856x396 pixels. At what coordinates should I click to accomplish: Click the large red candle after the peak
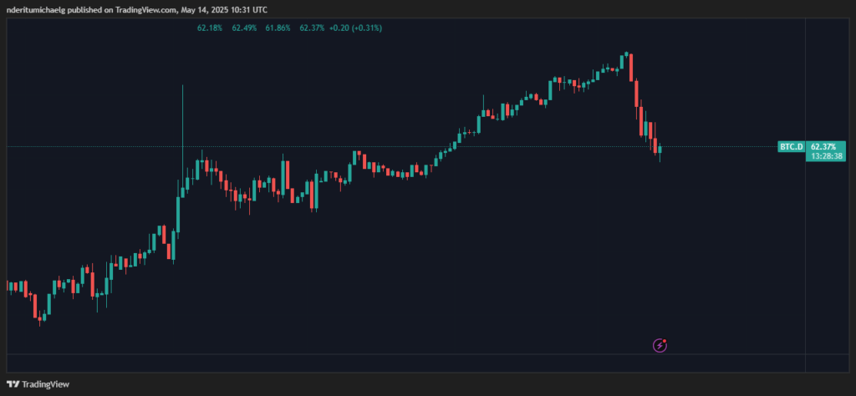click(631, 67)
